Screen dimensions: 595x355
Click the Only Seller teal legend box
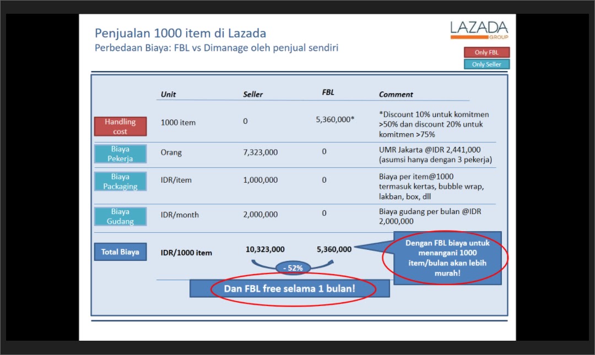(486, 64)
